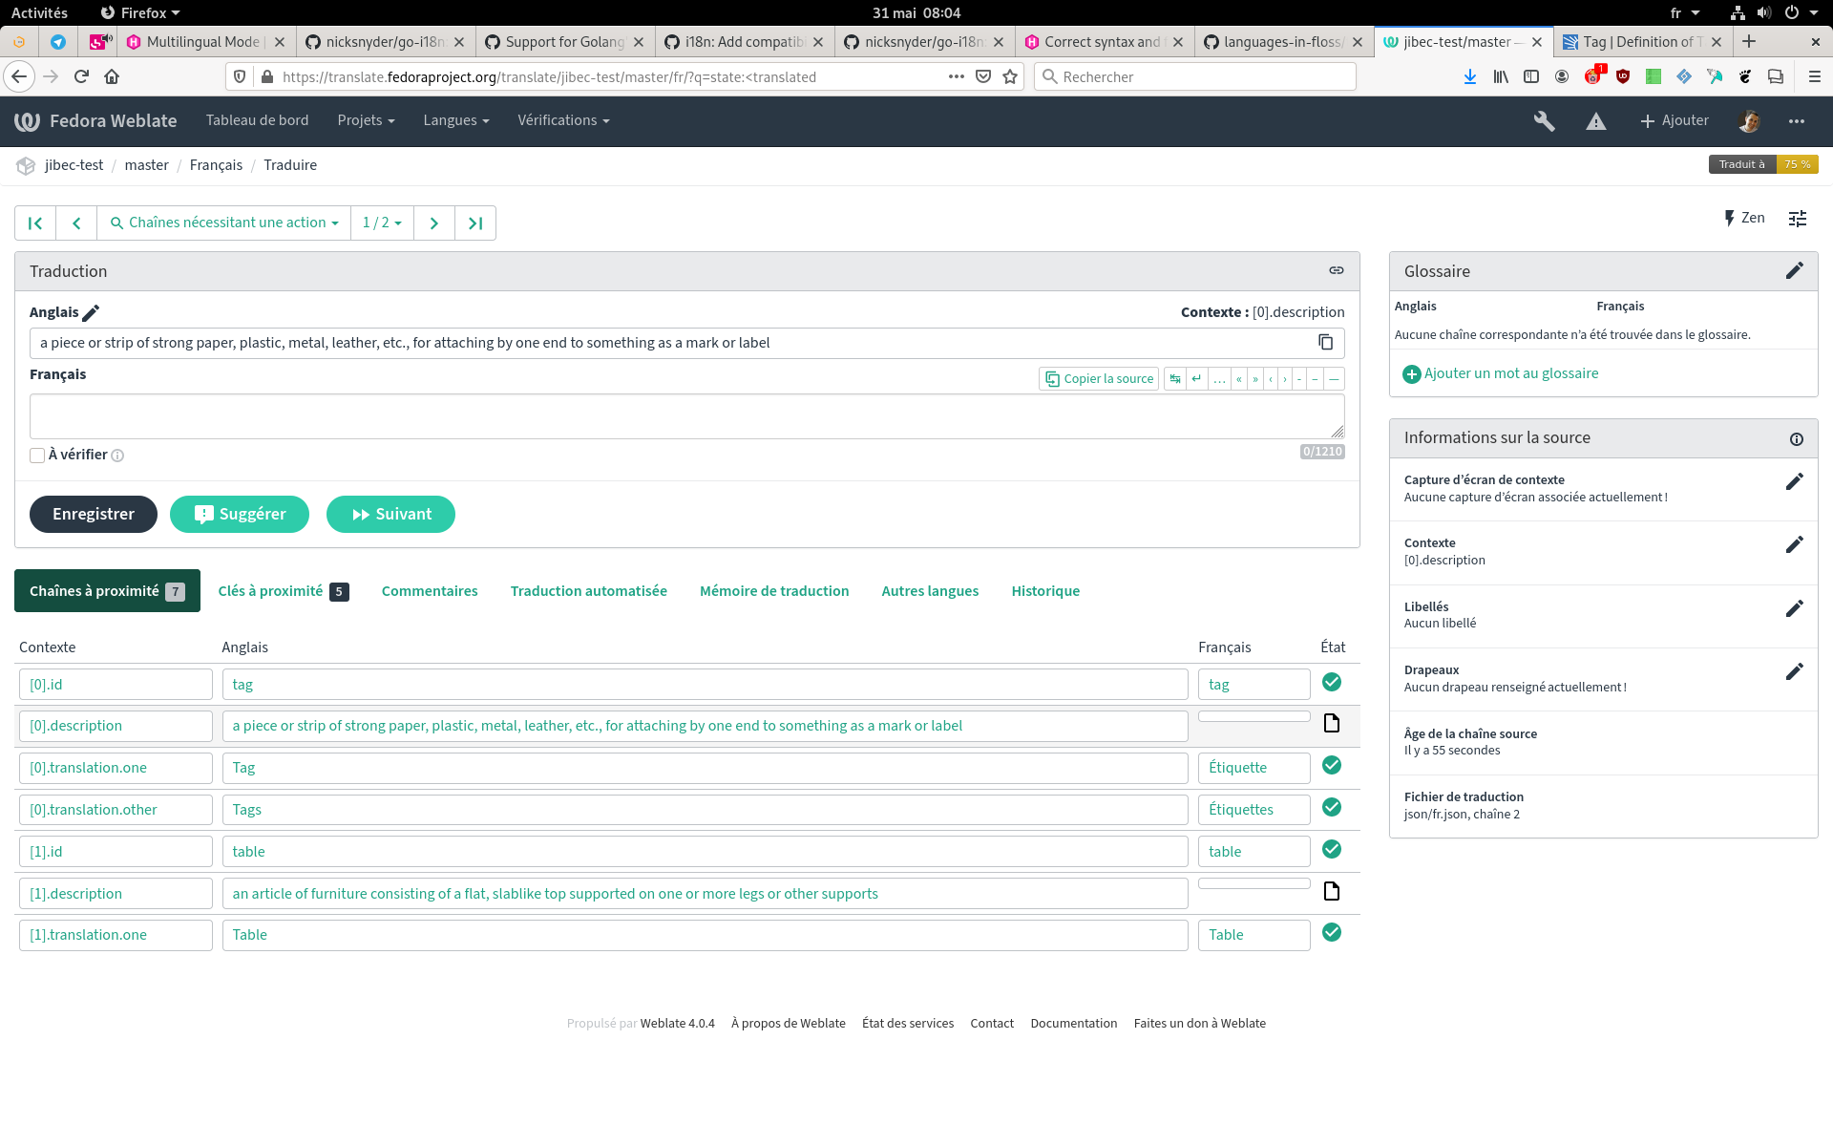
Task: Jump to the last string with the skip-to-end icon
Action: [475, 223]
